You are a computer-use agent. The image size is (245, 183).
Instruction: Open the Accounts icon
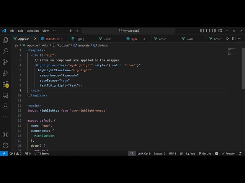tap(5, 135)
